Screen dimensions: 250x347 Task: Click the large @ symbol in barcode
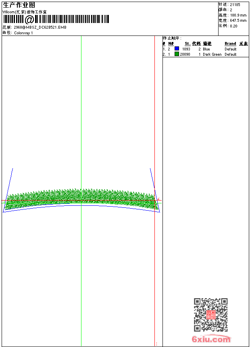pos(29,19)
